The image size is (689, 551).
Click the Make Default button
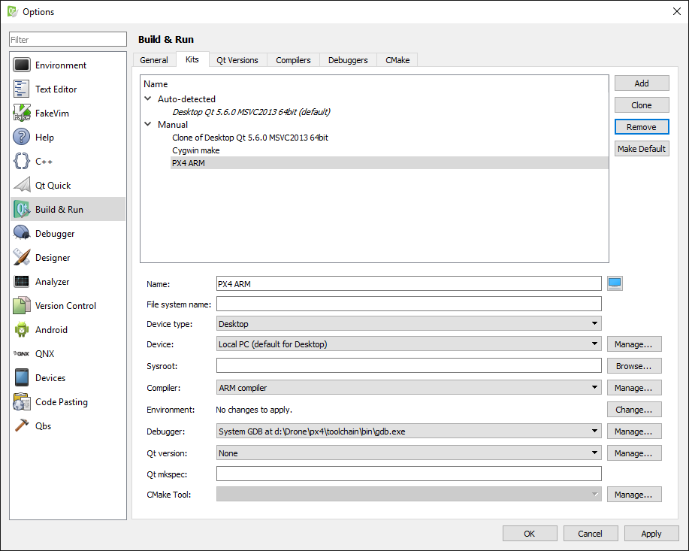(x=641, y=149)
